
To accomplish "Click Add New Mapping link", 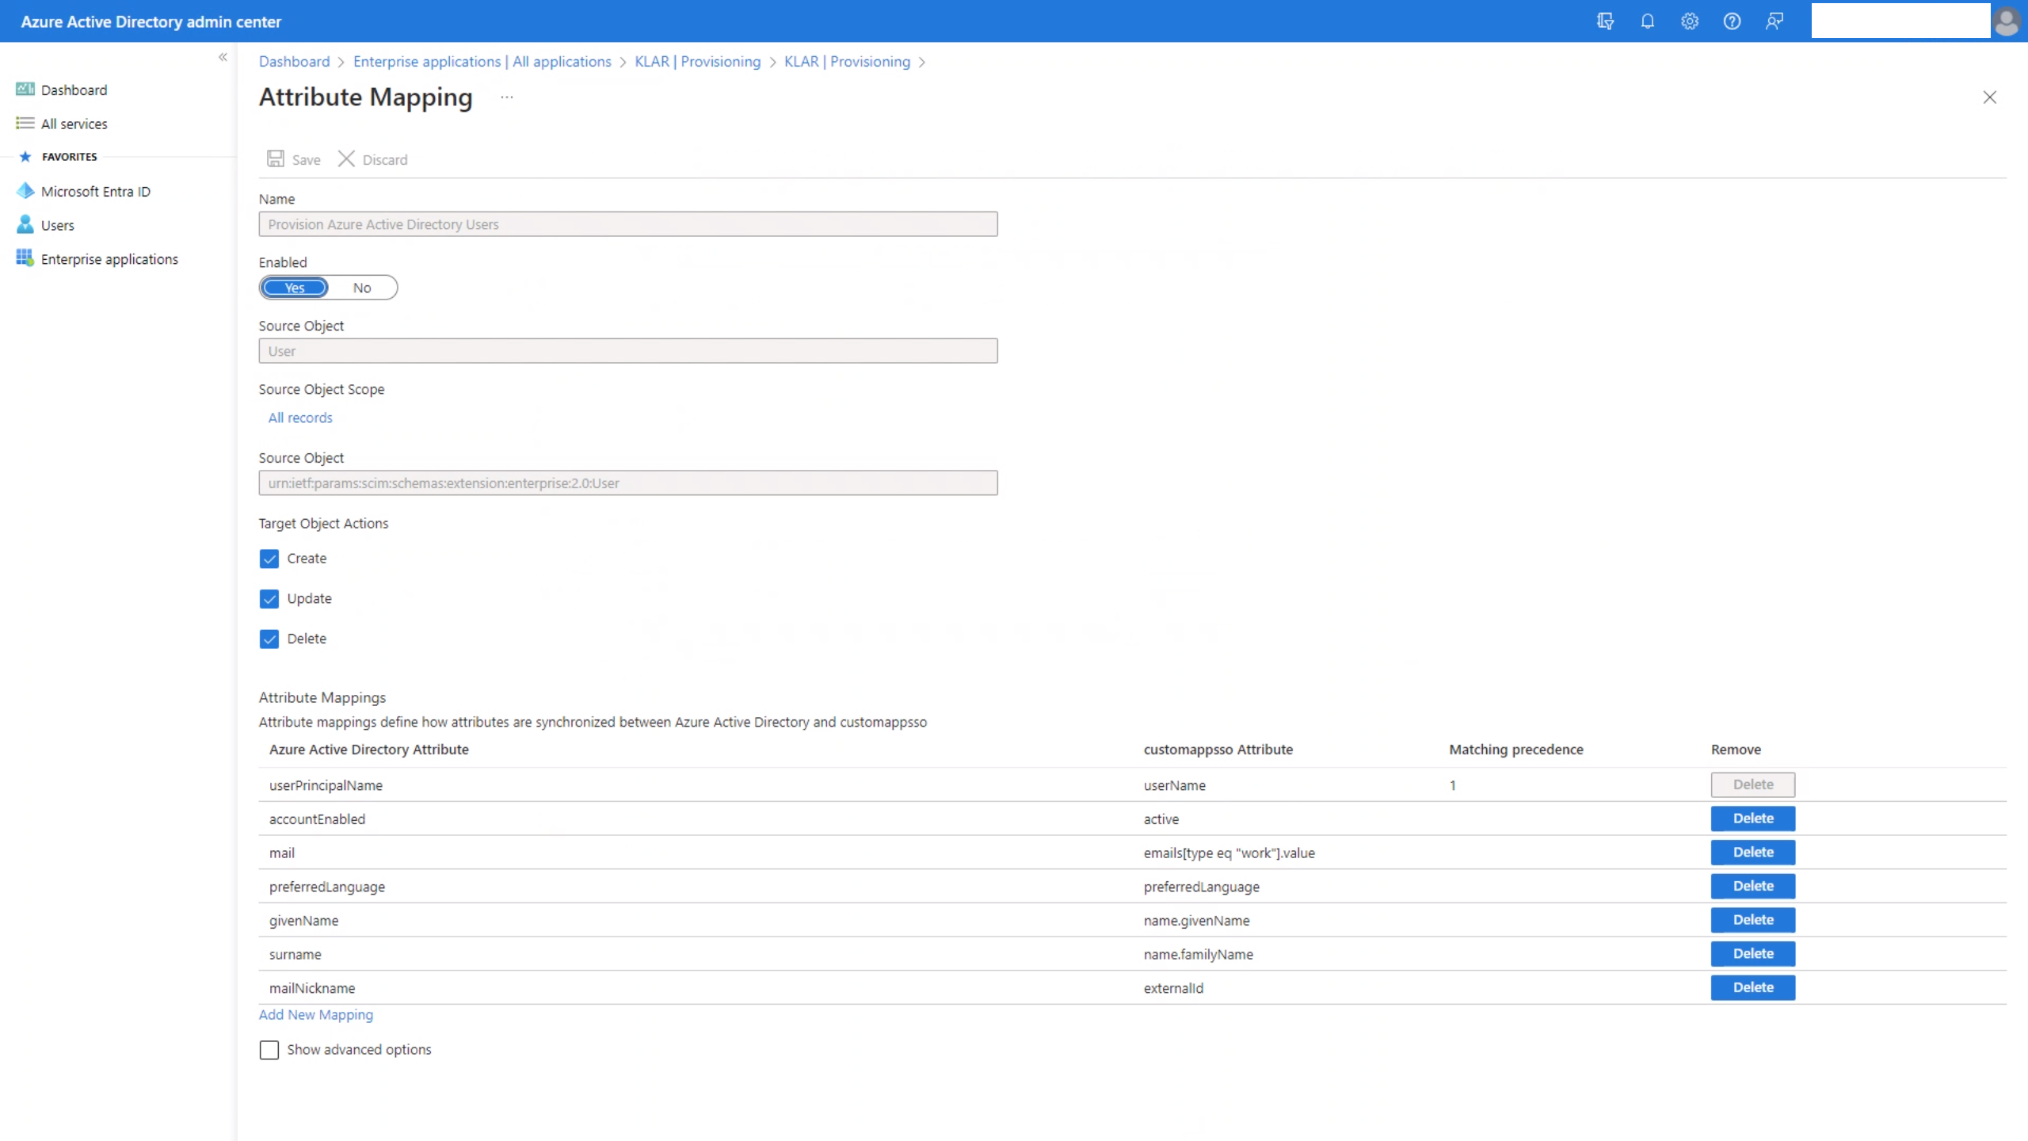I will coord(316,1014).
